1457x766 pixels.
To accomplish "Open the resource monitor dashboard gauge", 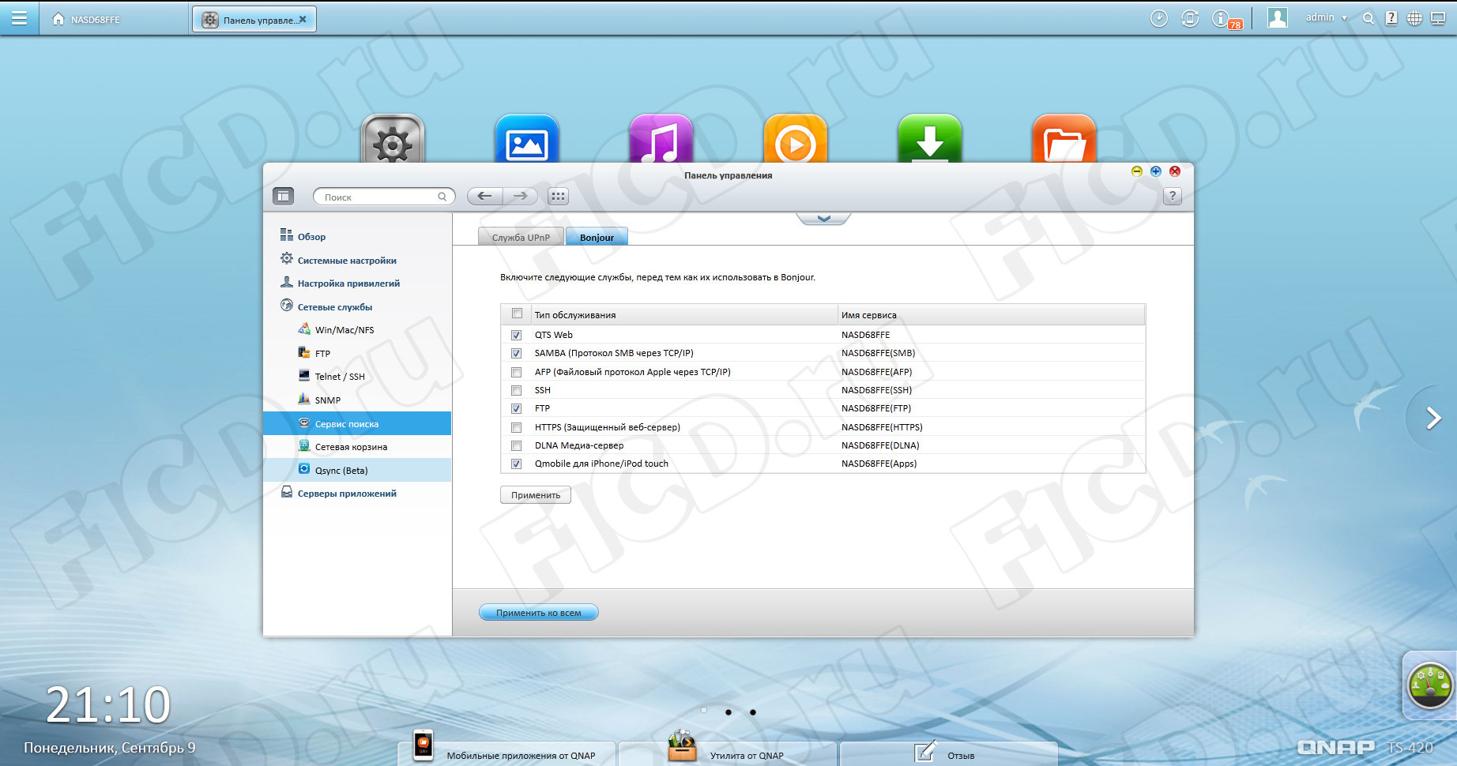I will tap(1430, 685).
